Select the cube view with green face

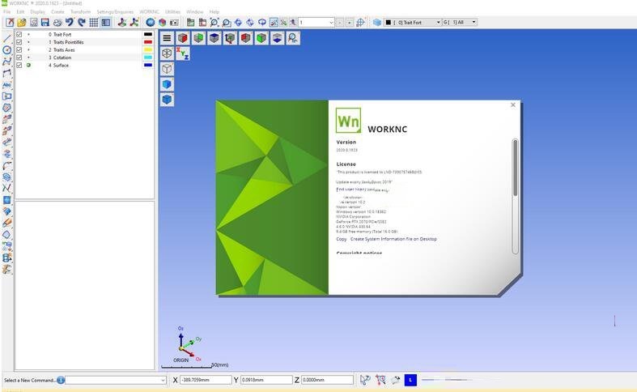[261, 38]
